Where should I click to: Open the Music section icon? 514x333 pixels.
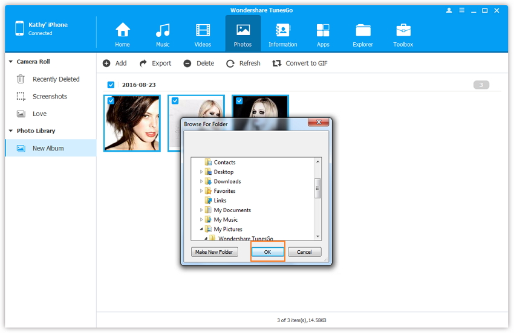pos(162,30)
